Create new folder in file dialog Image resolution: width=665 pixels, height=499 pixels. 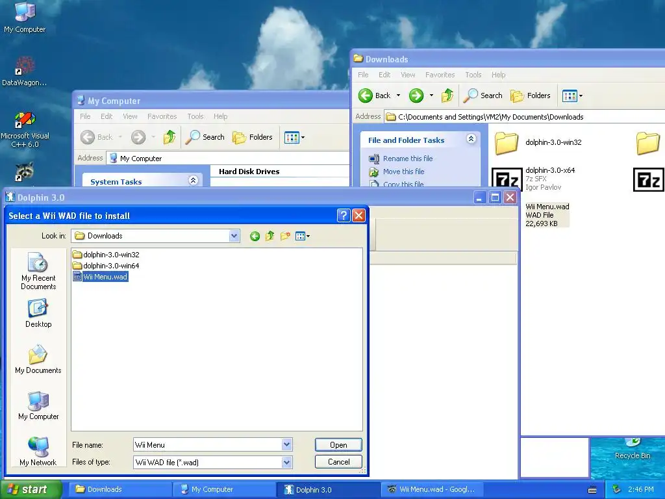[x=285, y=236]
